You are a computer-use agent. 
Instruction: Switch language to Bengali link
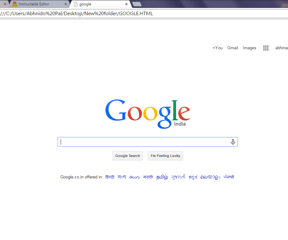pyautogui.click(x=122, y=177)
